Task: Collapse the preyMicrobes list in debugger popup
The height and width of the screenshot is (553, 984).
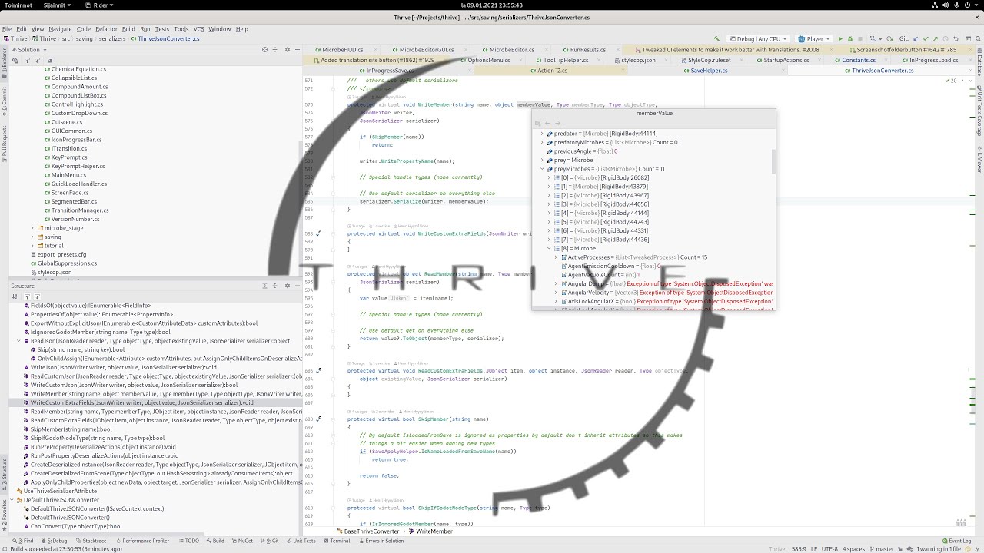Action: click(x=542, y=169)
